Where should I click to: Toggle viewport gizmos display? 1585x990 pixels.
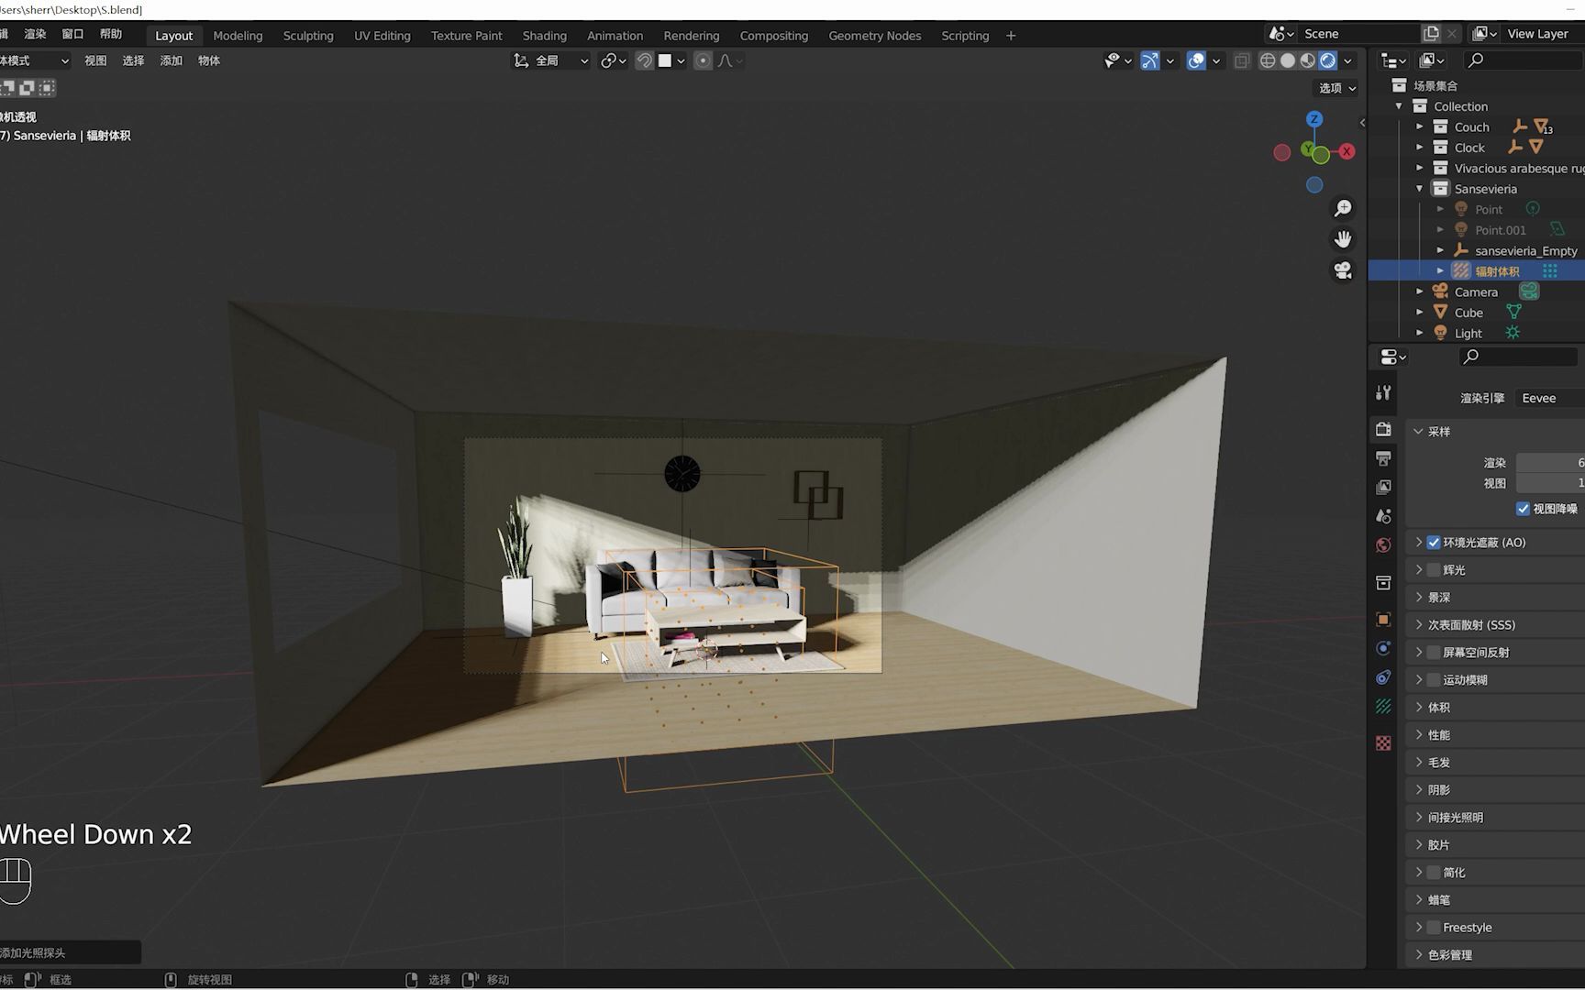tap(1149, 60)
